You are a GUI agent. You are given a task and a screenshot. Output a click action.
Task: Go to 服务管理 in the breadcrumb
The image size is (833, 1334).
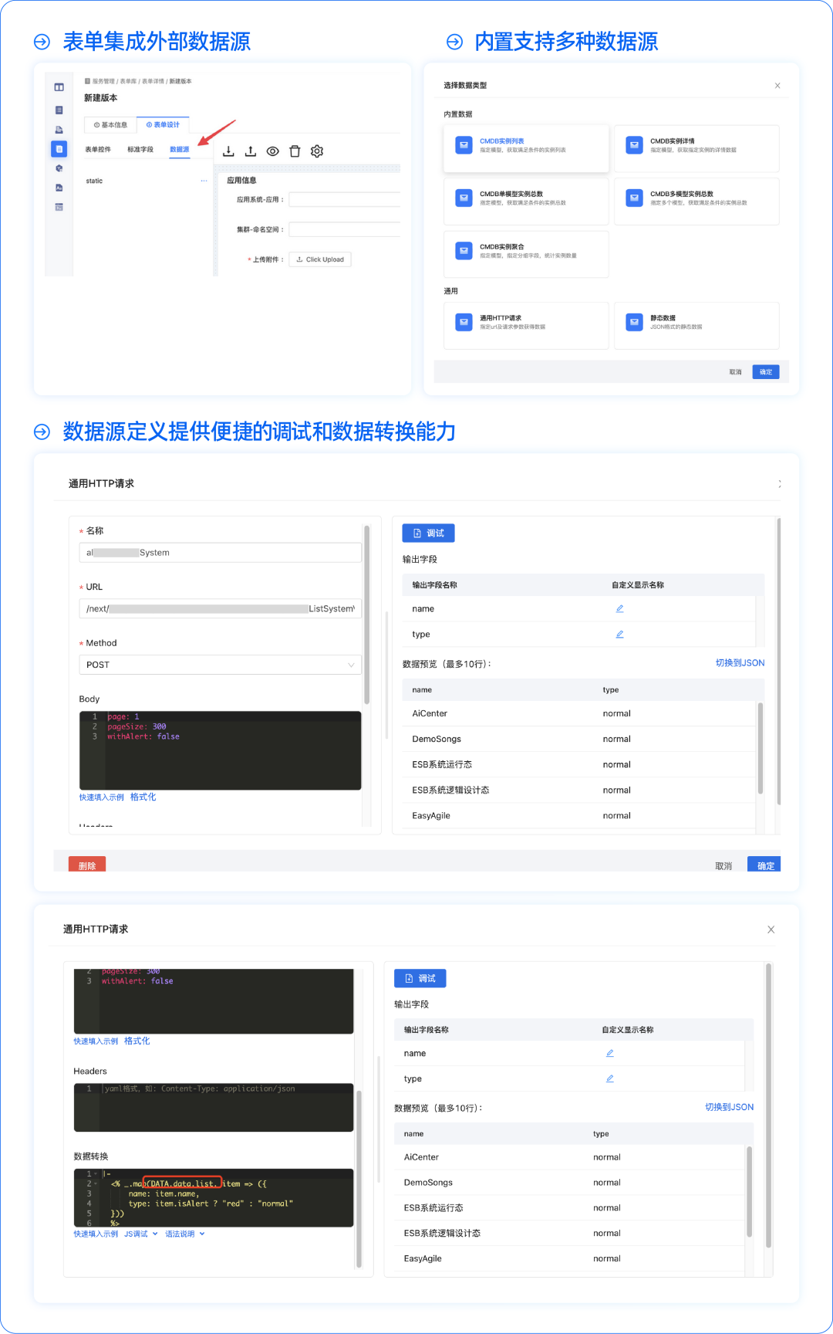103,81
